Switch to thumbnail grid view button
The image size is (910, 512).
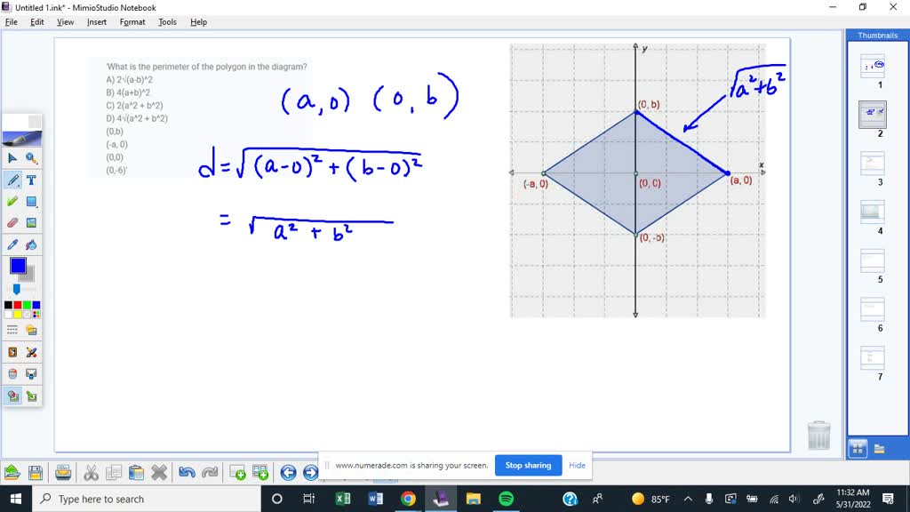(858, 449)
